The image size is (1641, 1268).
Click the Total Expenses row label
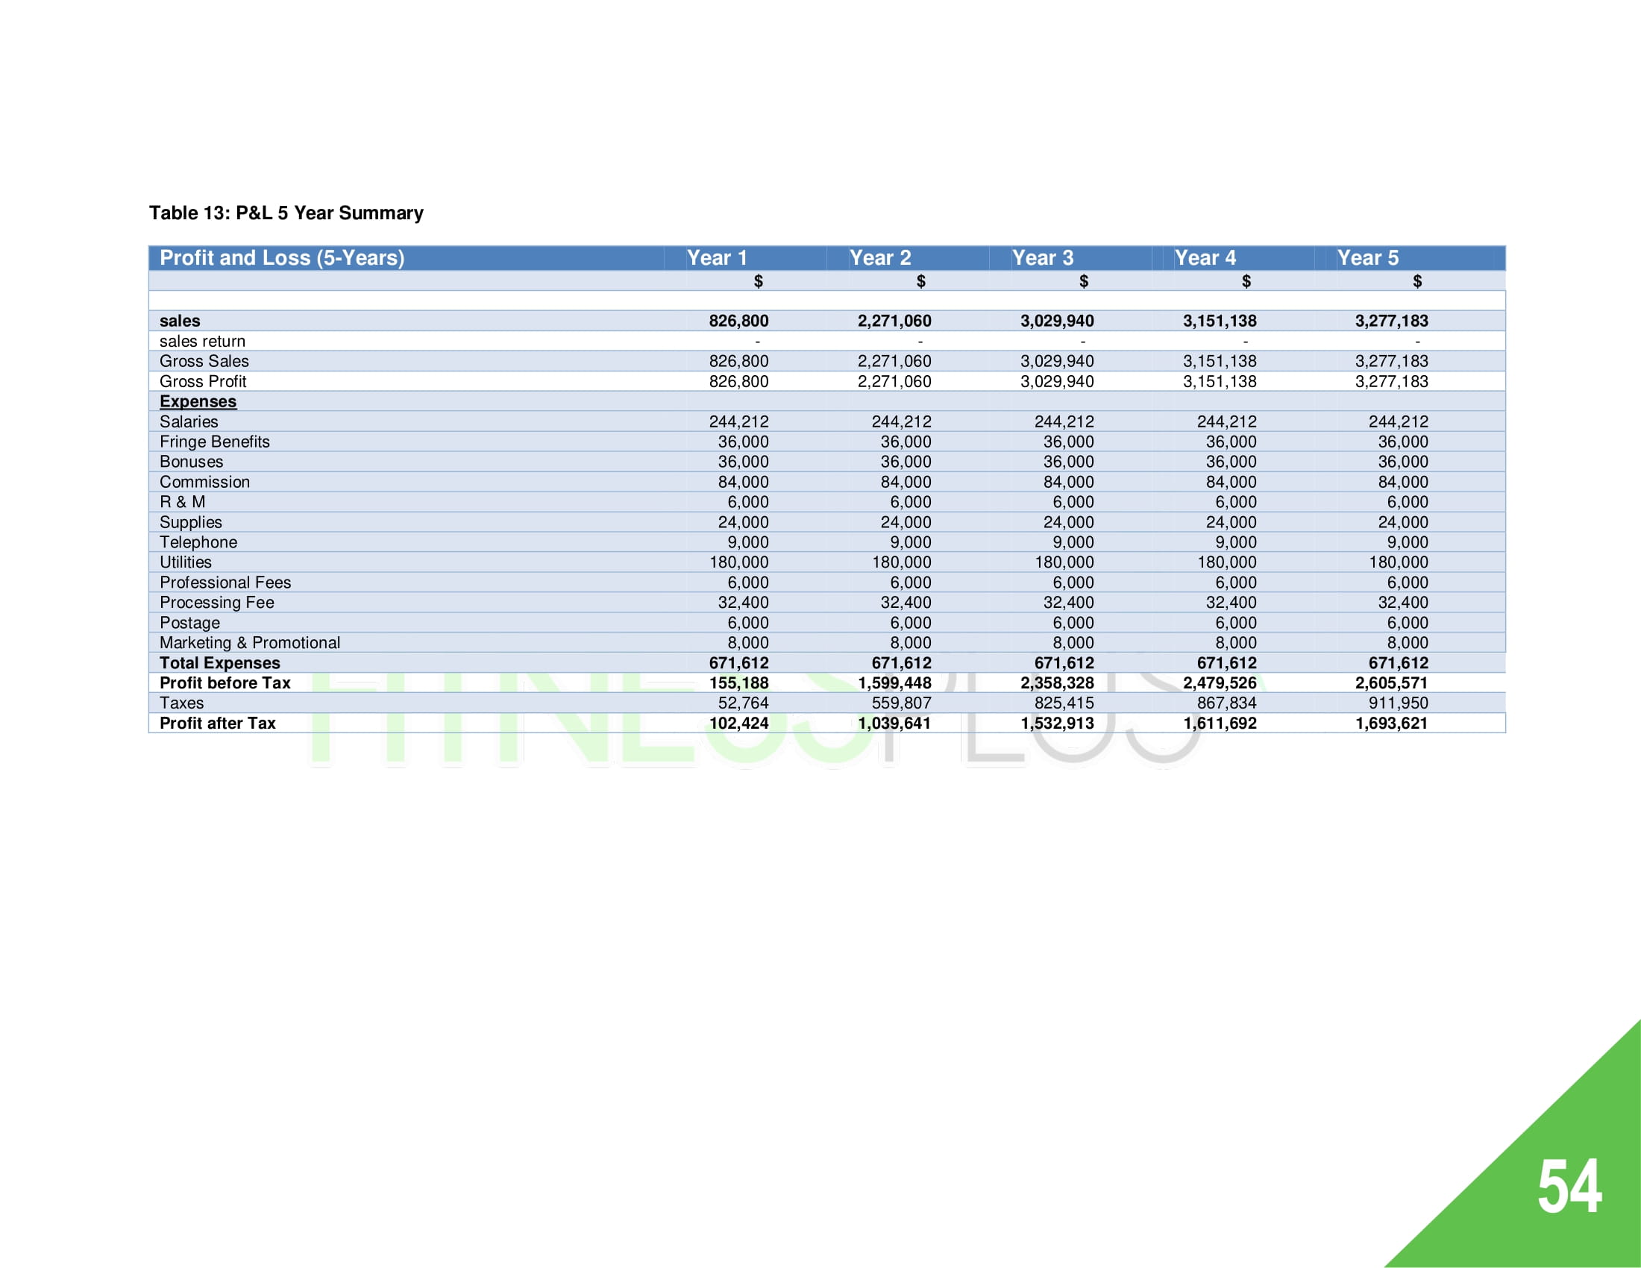[219, 662]
